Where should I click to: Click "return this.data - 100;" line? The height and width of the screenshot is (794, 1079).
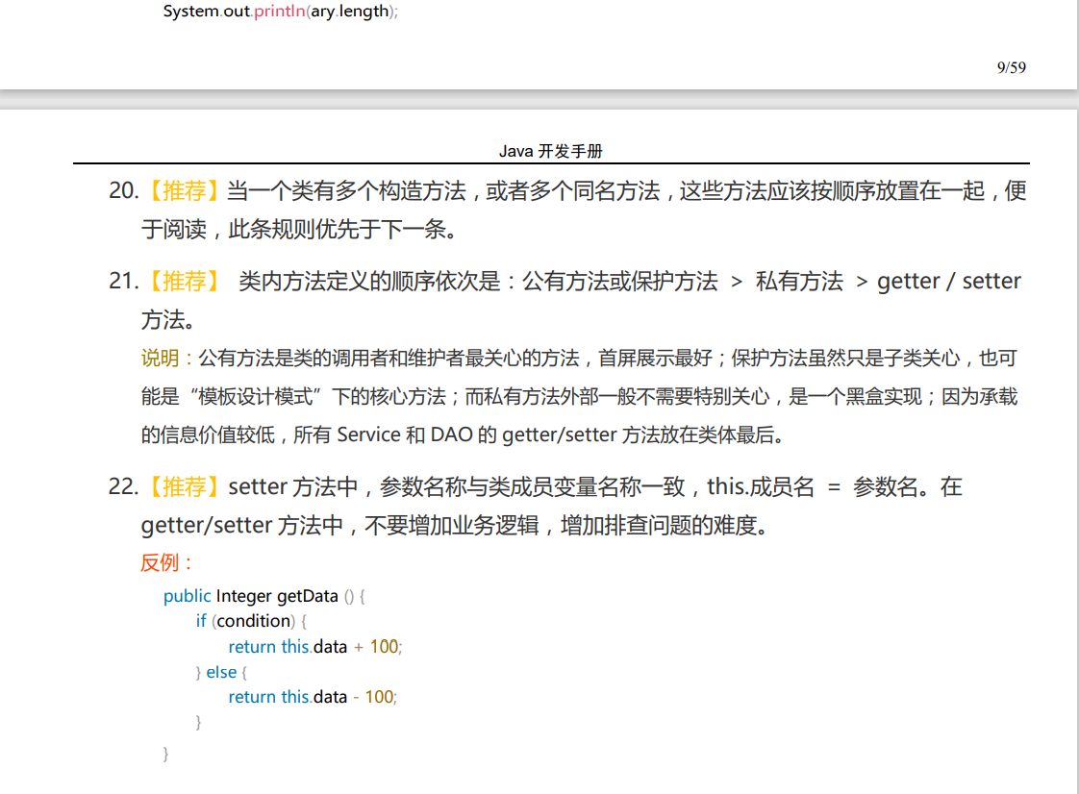tap(313, 697)
